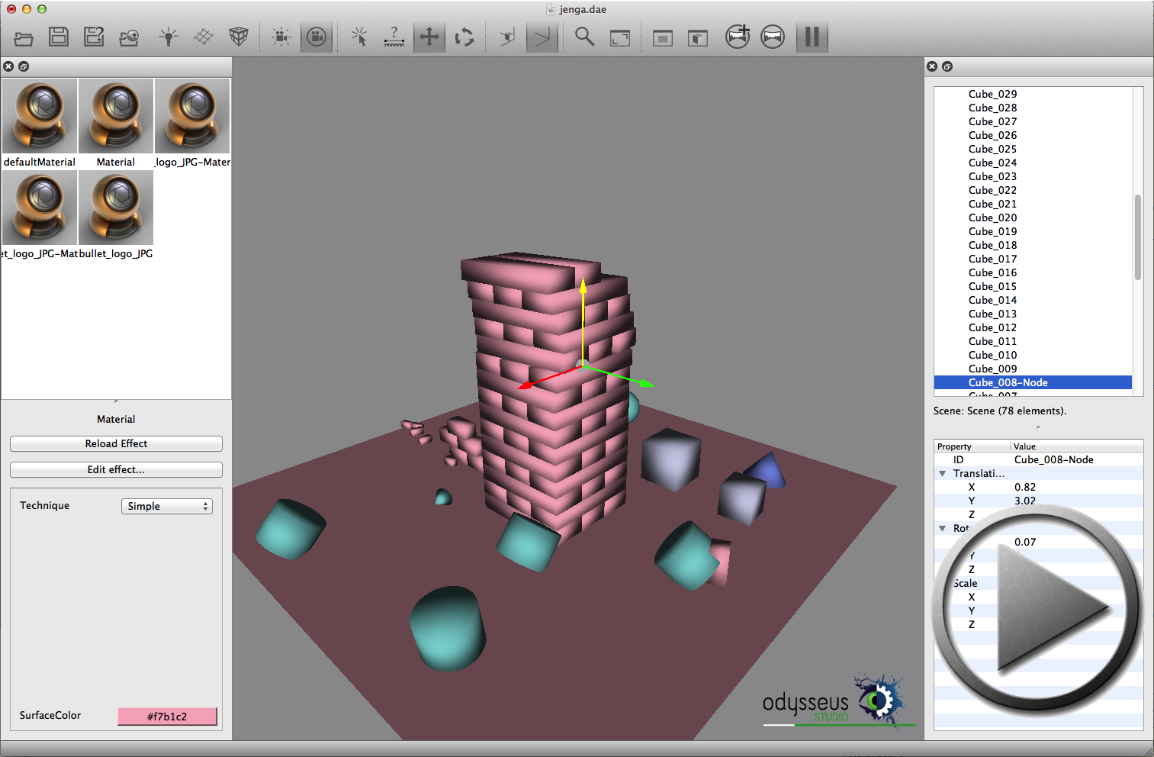
Task: Click the scene tree vertical scrollbar
Action: coord(1137,237)
